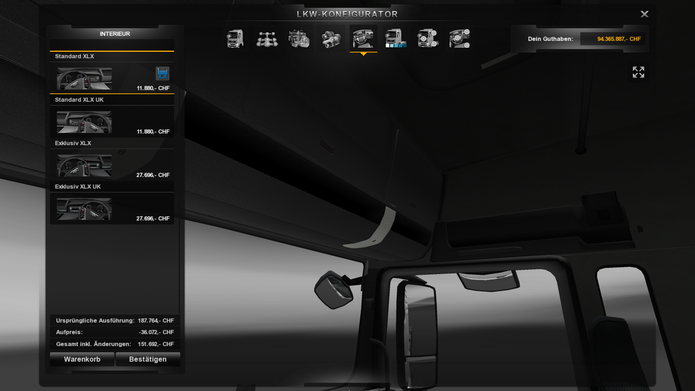Select the Exklusiv XLX interior thumbnail

(84, 165)
